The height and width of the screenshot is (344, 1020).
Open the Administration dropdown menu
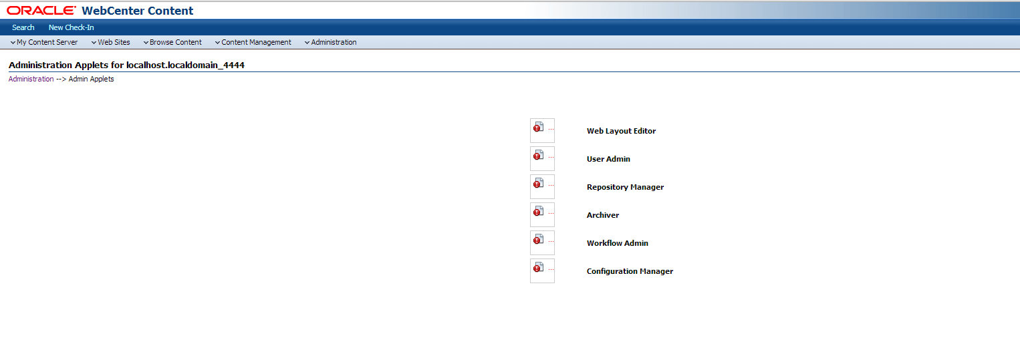330,42
